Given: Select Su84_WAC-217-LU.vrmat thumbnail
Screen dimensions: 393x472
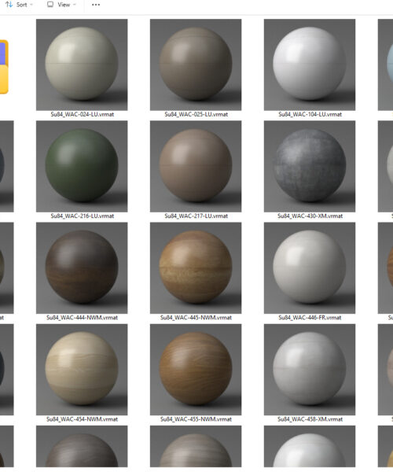Looking at the screenshot, I should click(x=196, y=166).
